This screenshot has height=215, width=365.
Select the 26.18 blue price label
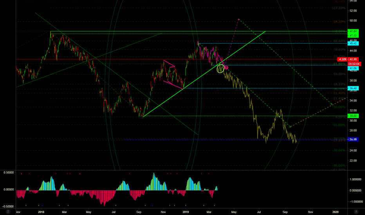[353, 140]
